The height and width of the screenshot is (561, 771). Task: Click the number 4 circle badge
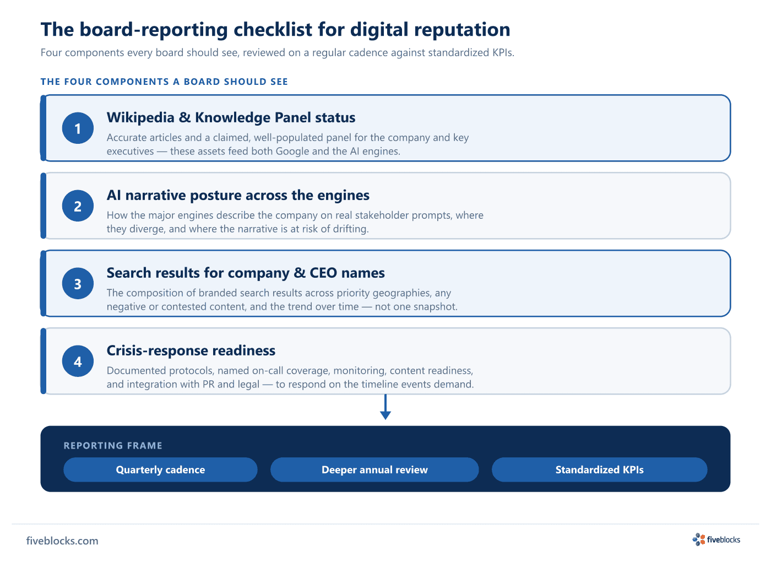[x=78, y=362]
